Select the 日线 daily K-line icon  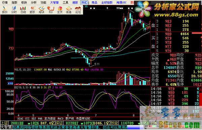pos(23,10)
